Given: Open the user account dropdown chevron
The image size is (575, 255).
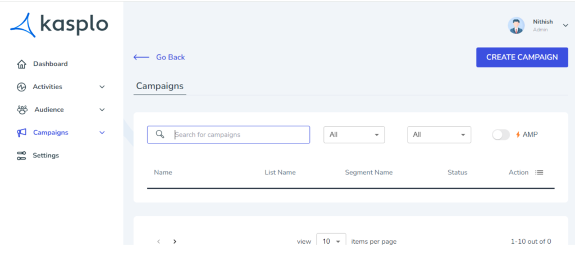Looking at the screenshot, I should [565, 25].
